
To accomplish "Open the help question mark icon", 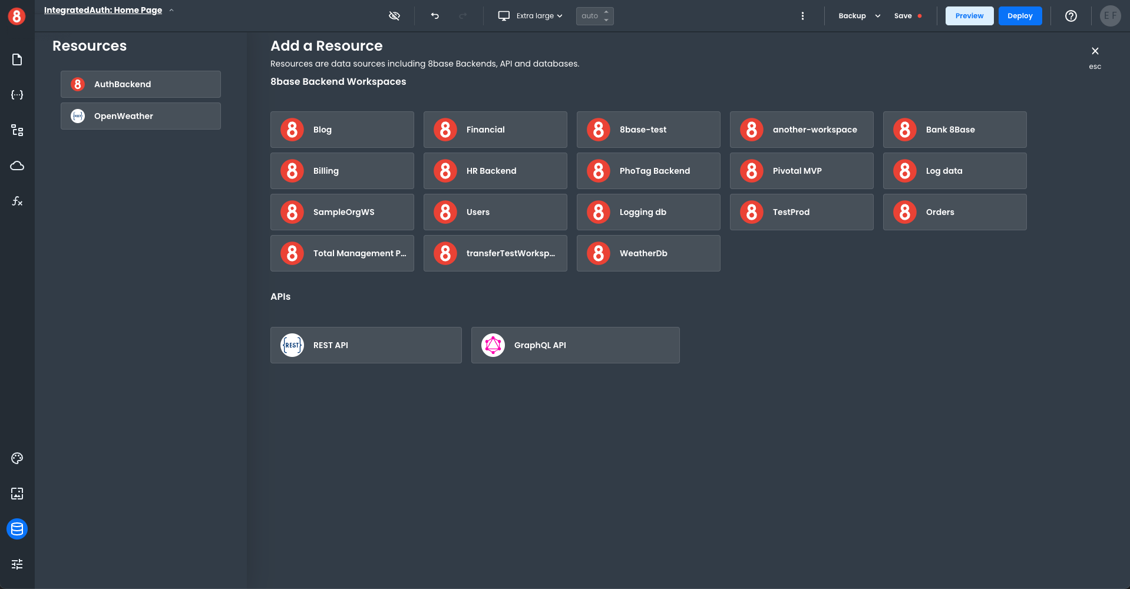I will tap(1070, 16).
